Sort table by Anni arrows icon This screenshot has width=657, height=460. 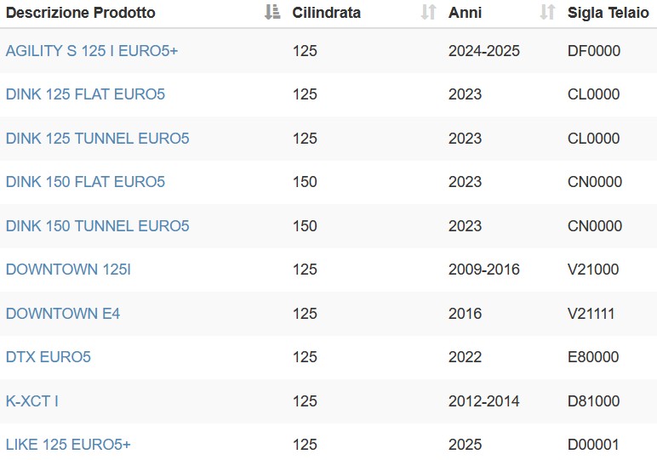[x=547, y=13]
